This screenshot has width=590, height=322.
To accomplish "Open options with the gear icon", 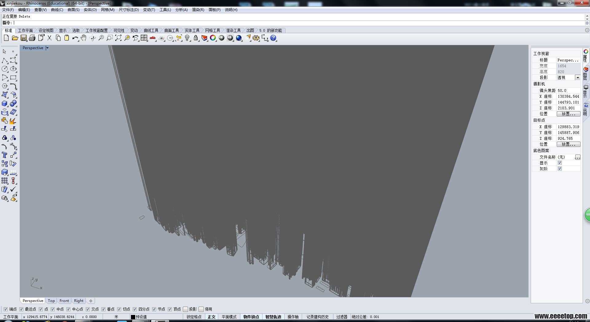I will pos(256,38).
